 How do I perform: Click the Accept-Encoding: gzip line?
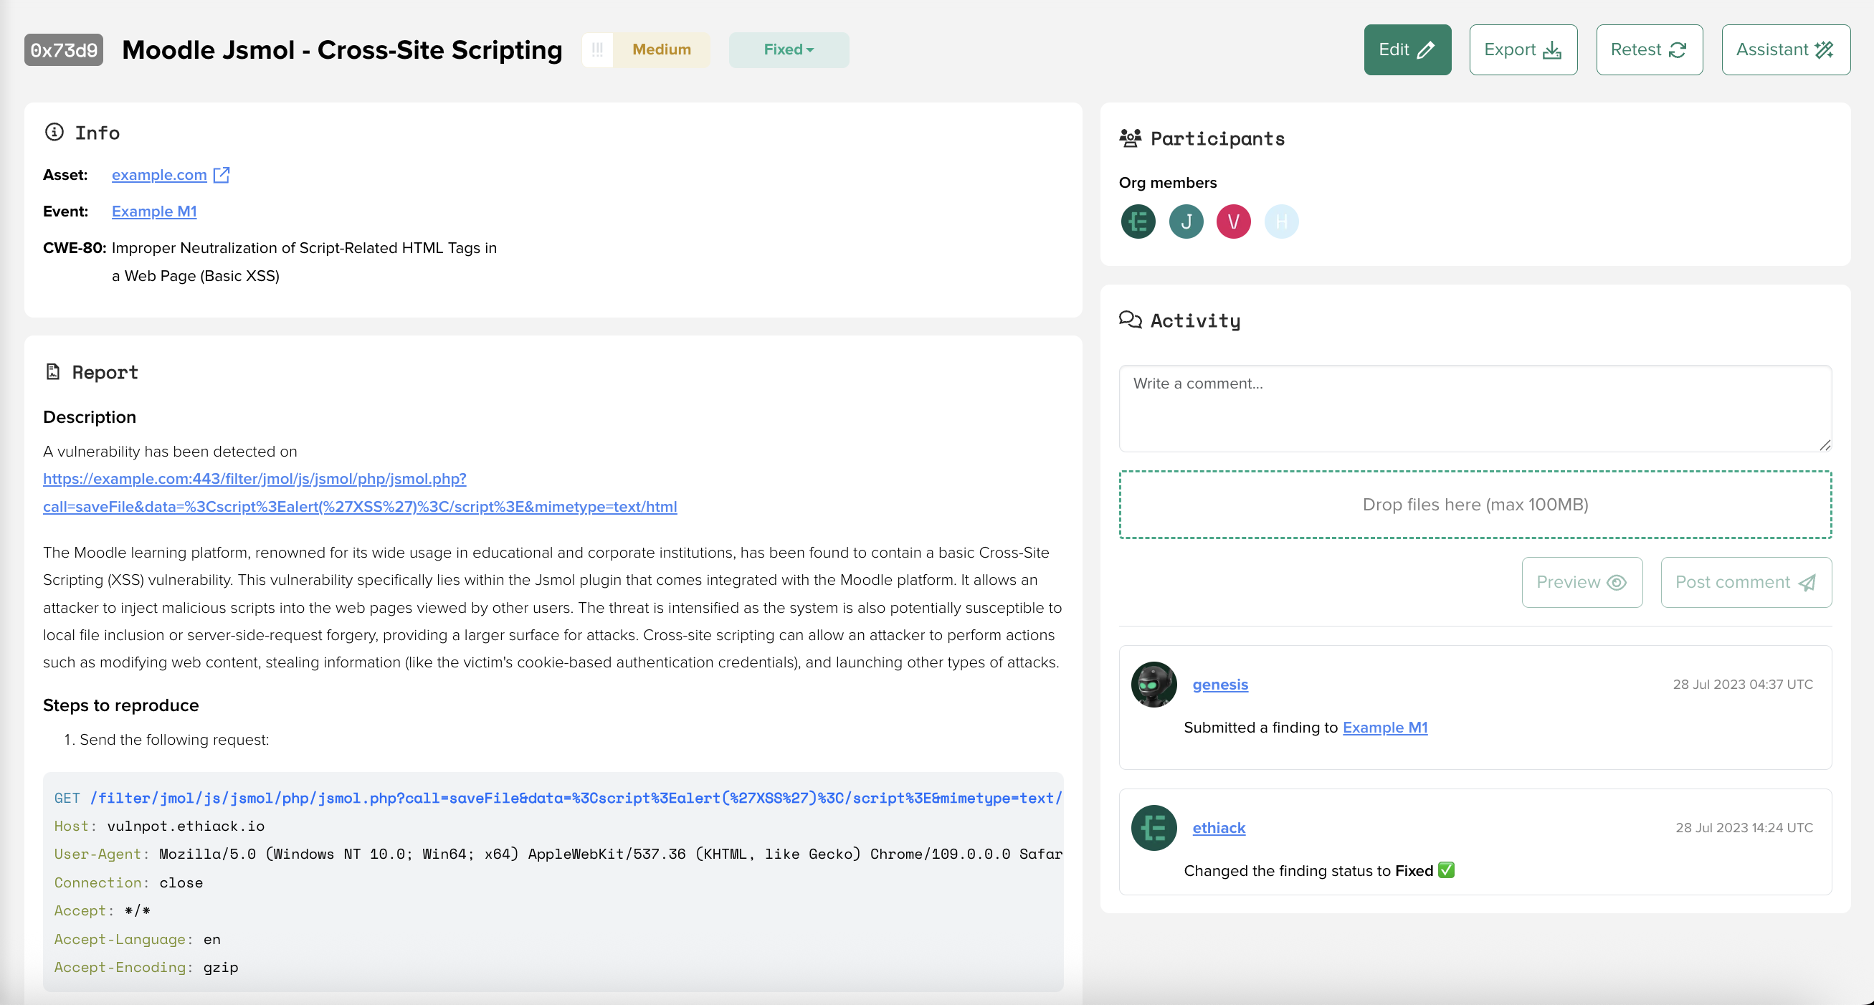coord(146,967)
